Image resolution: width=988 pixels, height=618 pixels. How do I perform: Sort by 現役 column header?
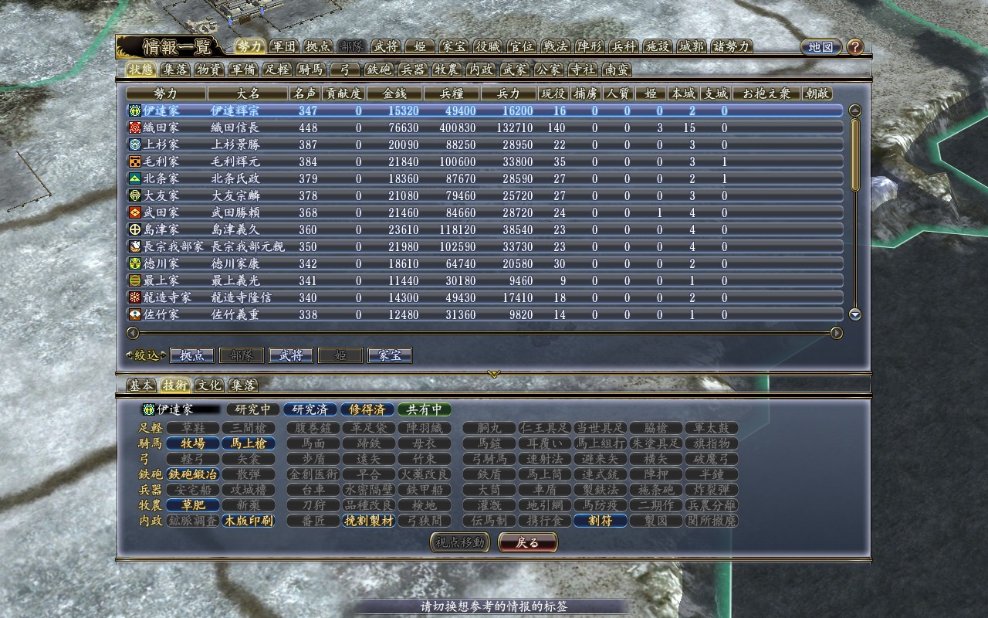click(x=553, y=93)
